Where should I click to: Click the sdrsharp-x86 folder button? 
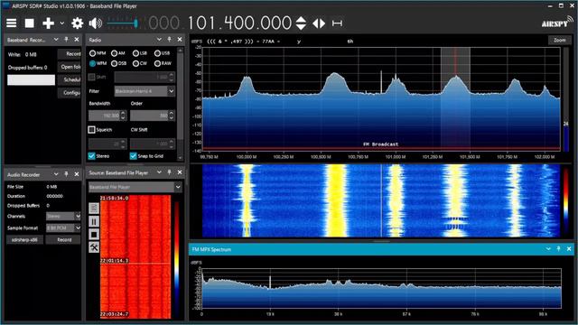click(24, 240)
